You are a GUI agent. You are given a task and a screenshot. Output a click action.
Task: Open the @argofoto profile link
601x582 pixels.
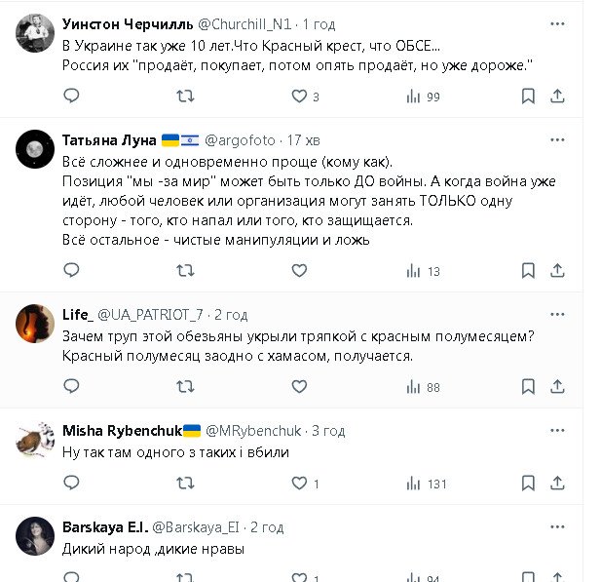point(239,139)
